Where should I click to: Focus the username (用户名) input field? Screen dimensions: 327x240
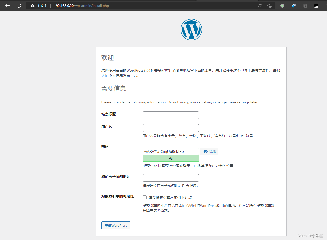[x=171, y=128]
